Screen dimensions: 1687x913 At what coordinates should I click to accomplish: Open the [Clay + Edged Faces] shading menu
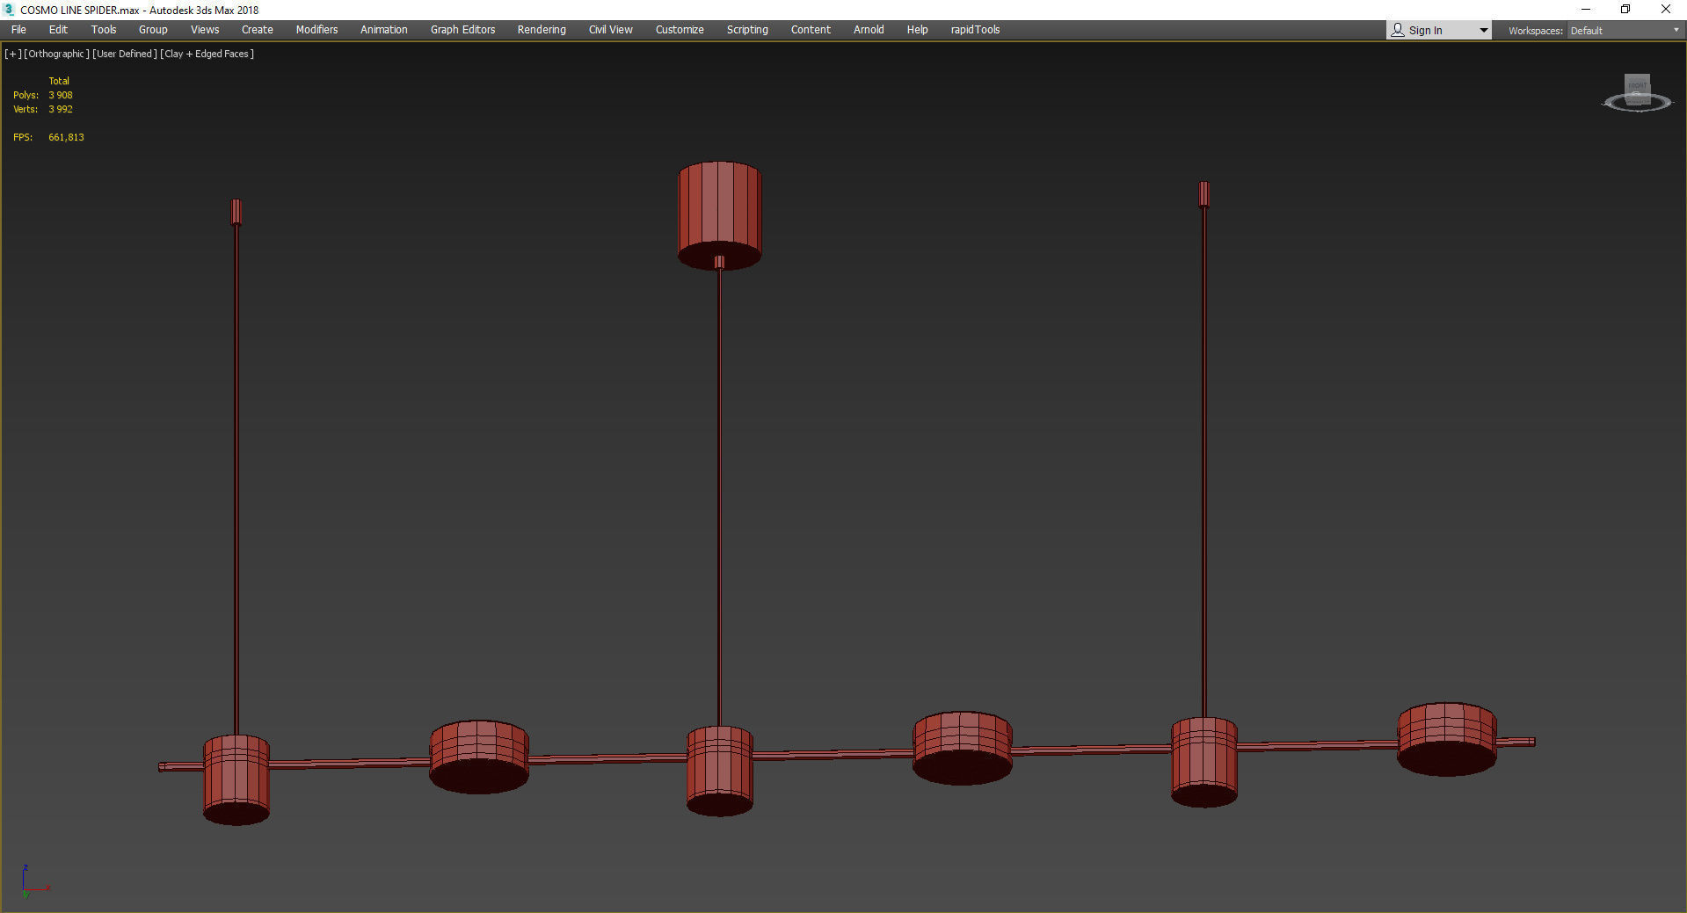[x=207, y=54]
